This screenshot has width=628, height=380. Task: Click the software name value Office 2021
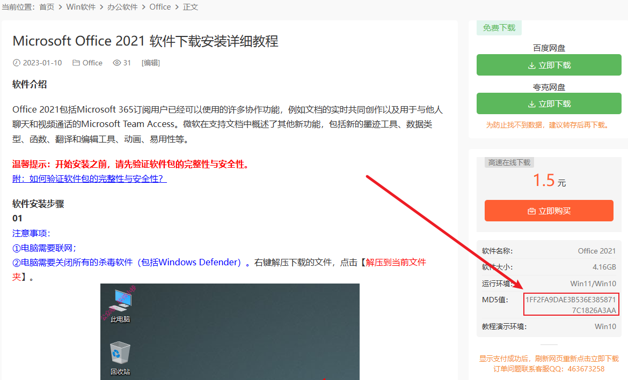point(596,251)
